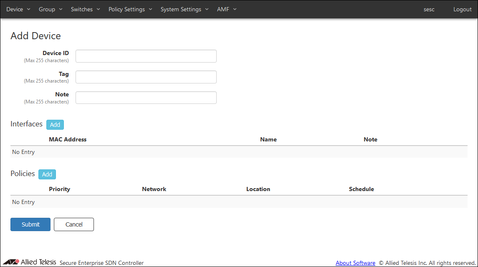The width and height of the screenshot is (478, 267).
Task: Select the Note text field
Action: click(146, 98)
